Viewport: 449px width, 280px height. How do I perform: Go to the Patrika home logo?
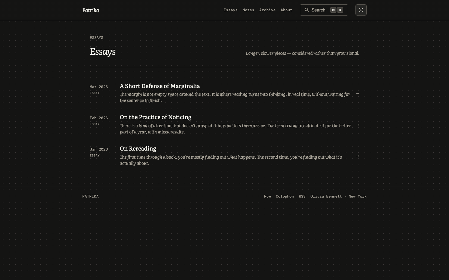pos(91,10)
